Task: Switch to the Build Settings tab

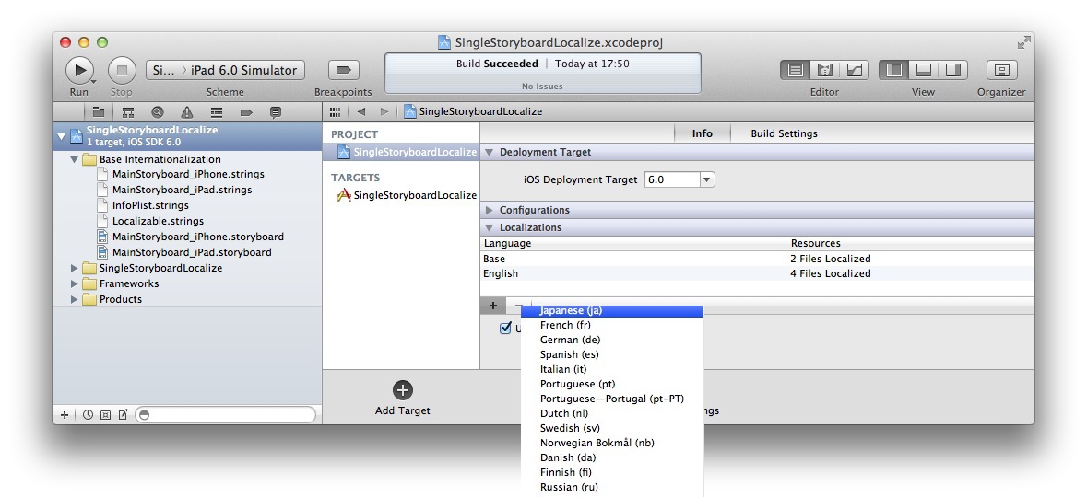Action: click(784, 133)
